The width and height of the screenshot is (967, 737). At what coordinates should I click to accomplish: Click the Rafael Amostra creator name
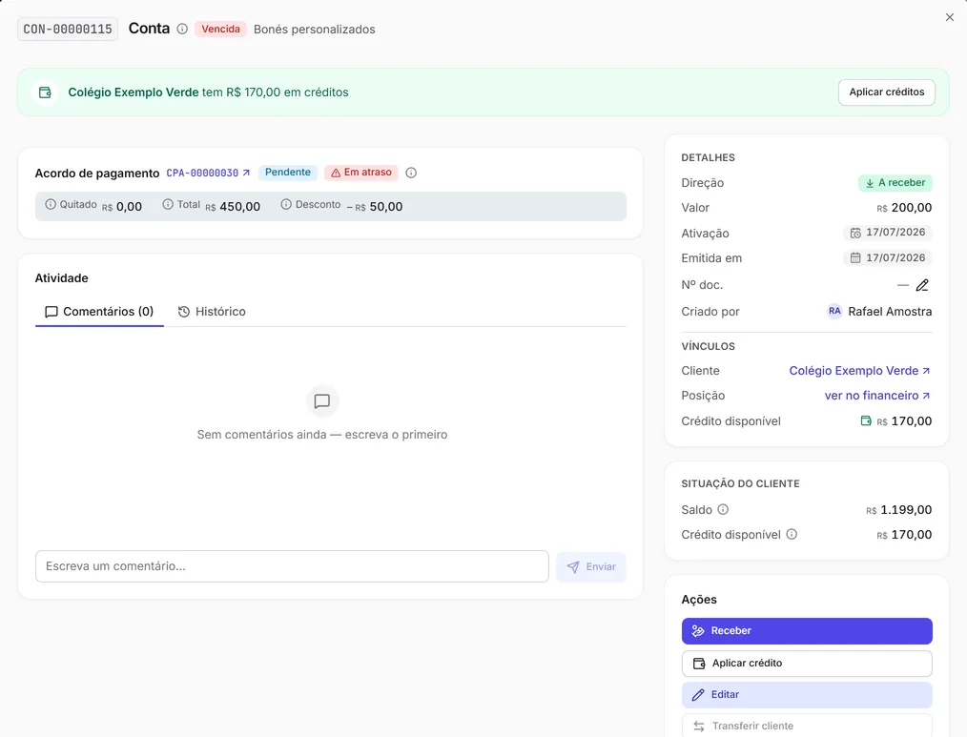tap(890, 312)
